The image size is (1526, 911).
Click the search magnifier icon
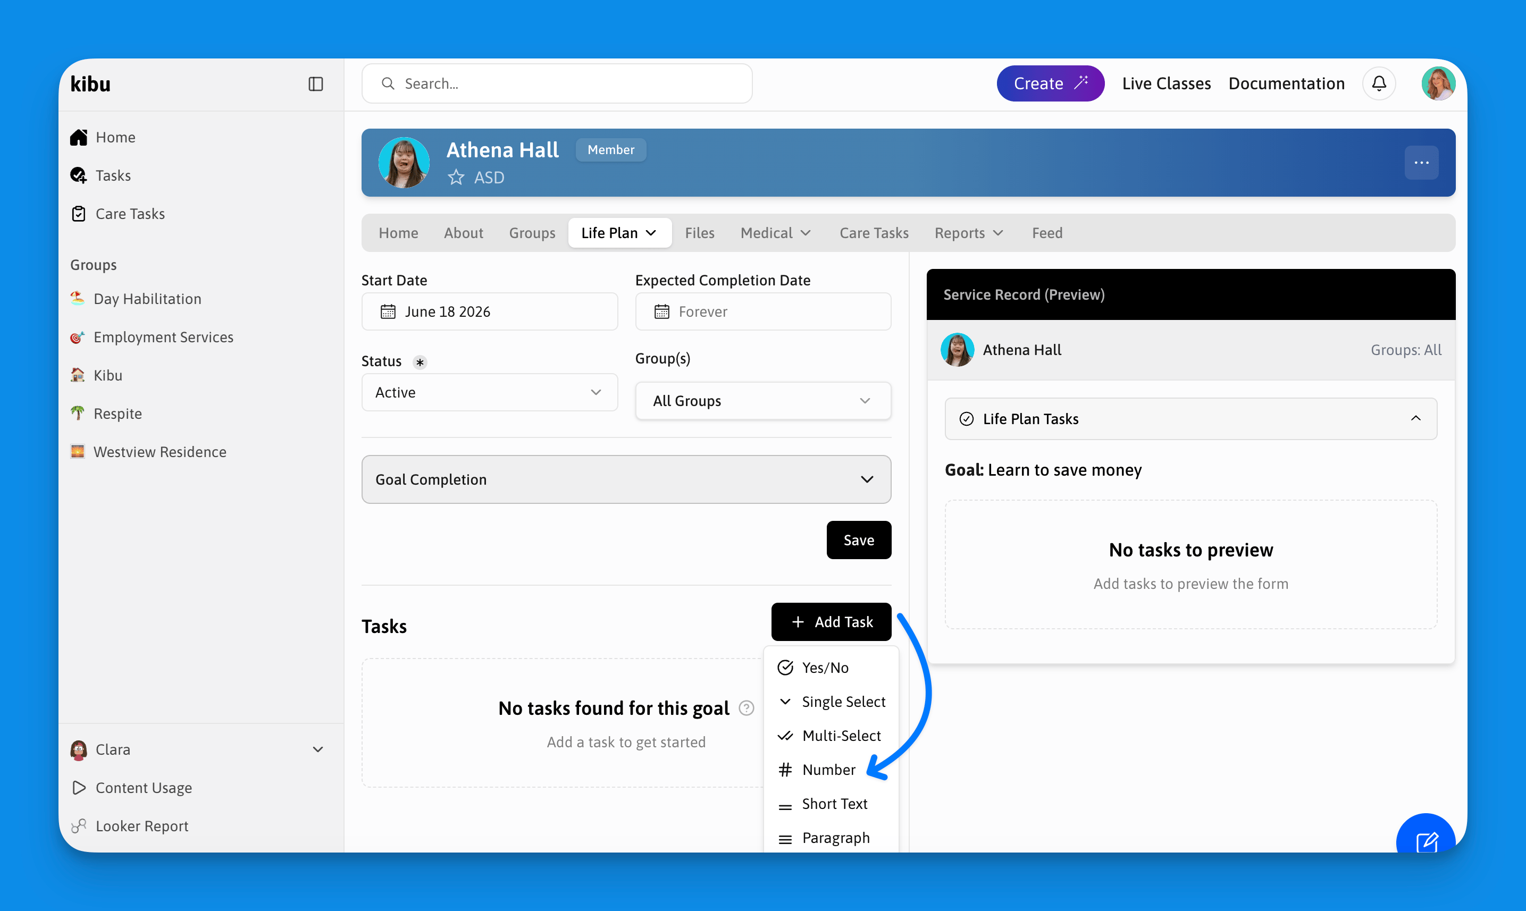pos(388,83)
